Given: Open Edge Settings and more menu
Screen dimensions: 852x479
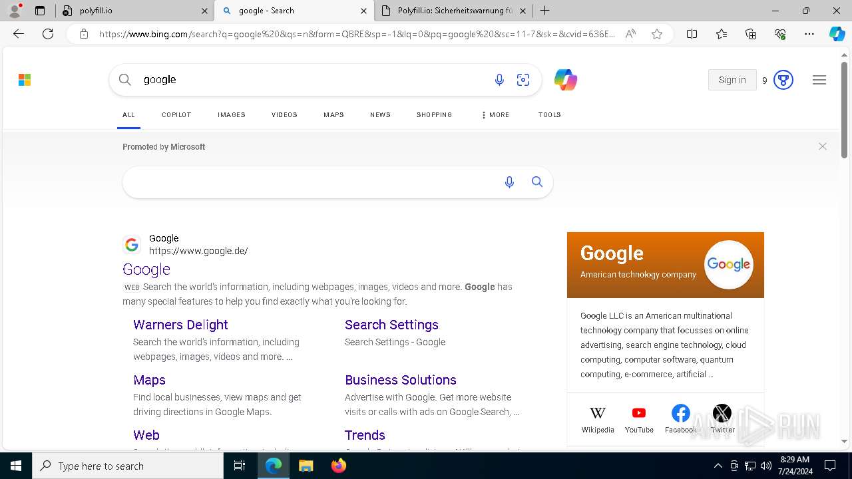Looking at the screenshot, I should click(x=809, y=34).
